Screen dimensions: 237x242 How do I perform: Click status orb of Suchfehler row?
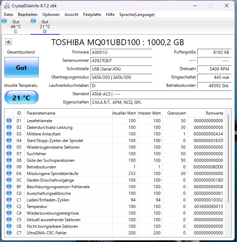pos(9,153)
